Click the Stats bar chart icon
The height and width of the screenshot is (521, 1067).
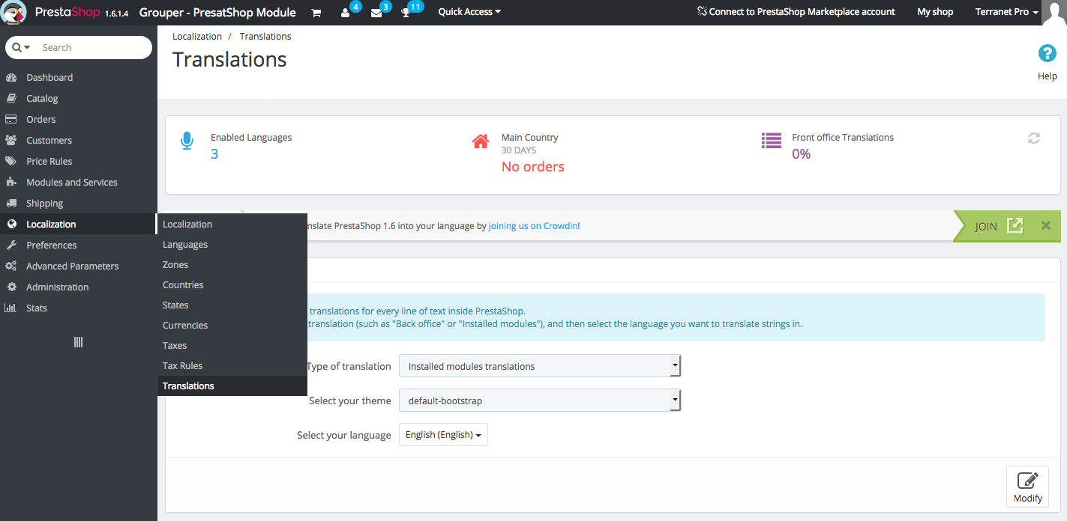coord(11,308)
